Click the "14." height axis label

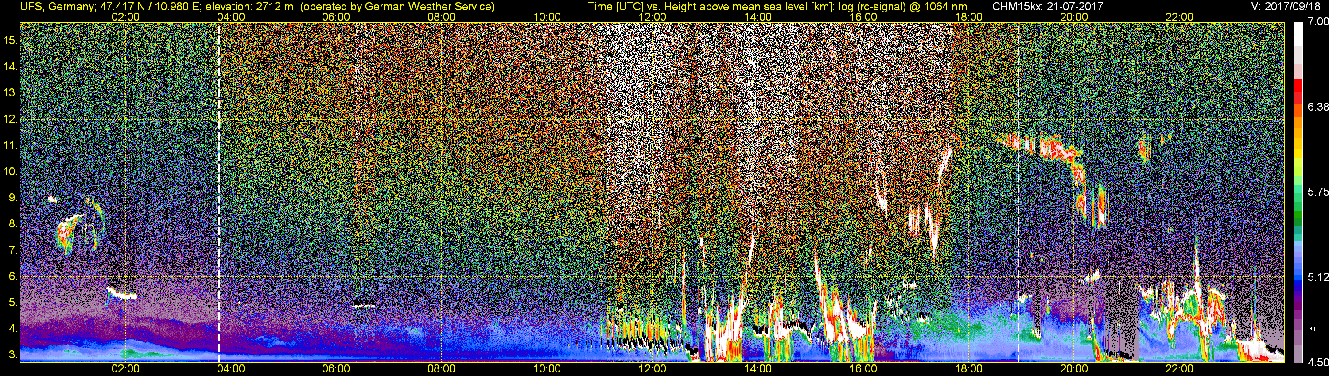pos(10,67)
